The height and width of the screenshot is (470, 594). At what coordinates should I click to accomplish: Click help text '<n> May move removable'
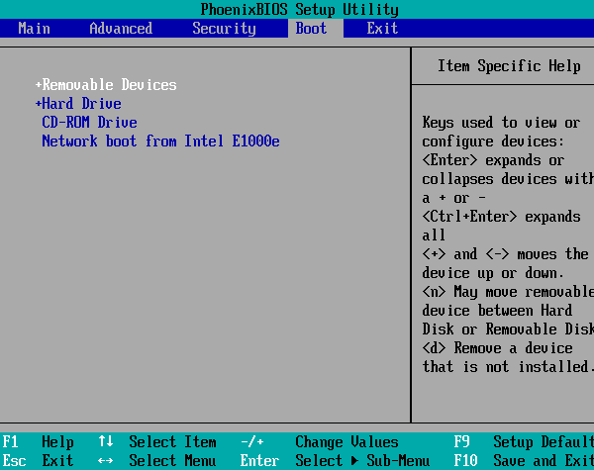coord(508,292)
